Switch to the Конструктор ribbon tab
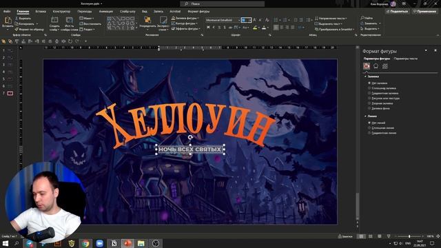Screen dimensions: 441x248 (x=61, y=12)
